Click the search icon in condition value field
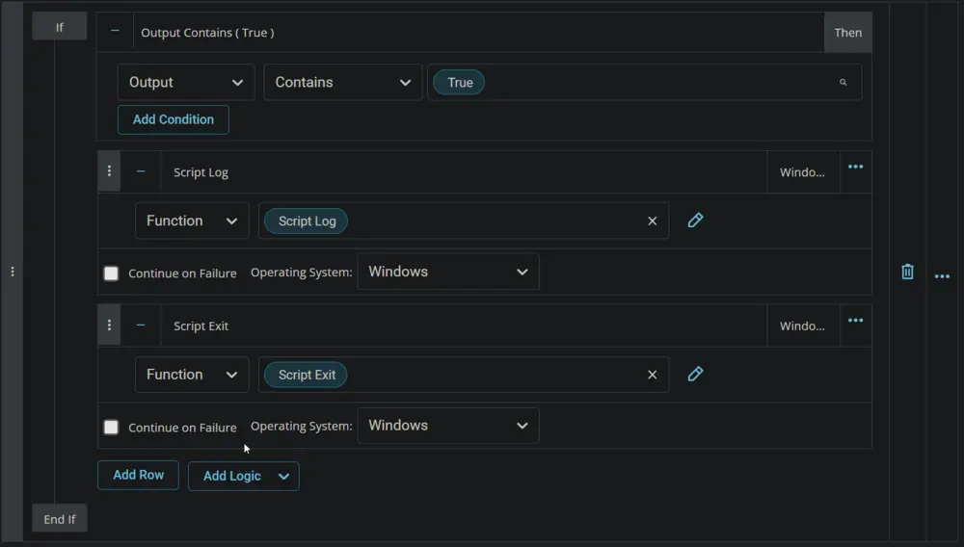The height and width of the screenshot is (547, 964). pyautogui.click(x=843, y=82)
